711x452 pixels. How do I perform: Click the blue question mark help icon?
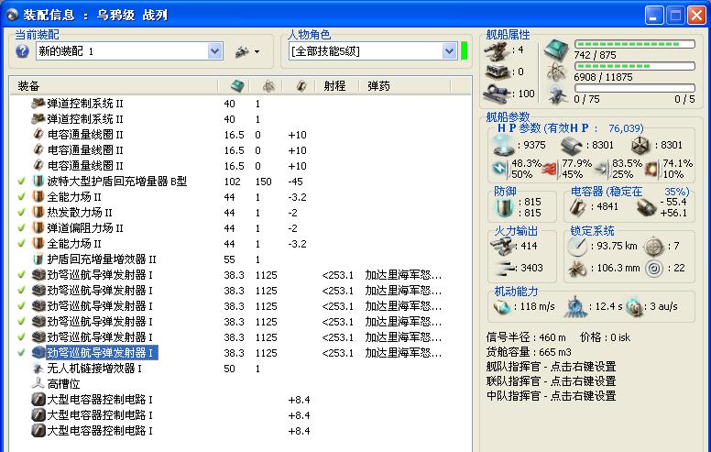22,51
